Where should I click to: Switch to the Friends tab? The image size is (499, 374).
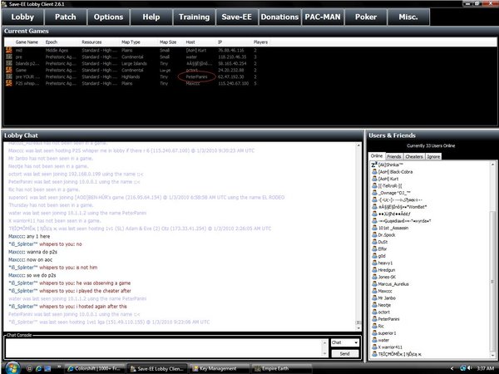coord(394,155)
